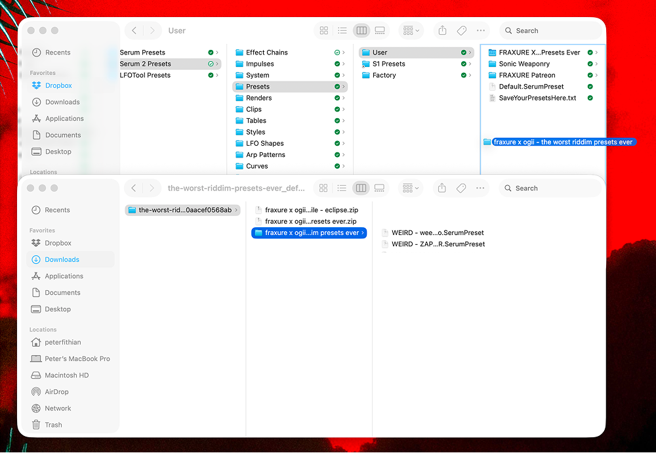Image resolution: width=656 pixels, height=453 pixels.
Task: Go forward in Downloads Finder window
Action: (152, 188)
